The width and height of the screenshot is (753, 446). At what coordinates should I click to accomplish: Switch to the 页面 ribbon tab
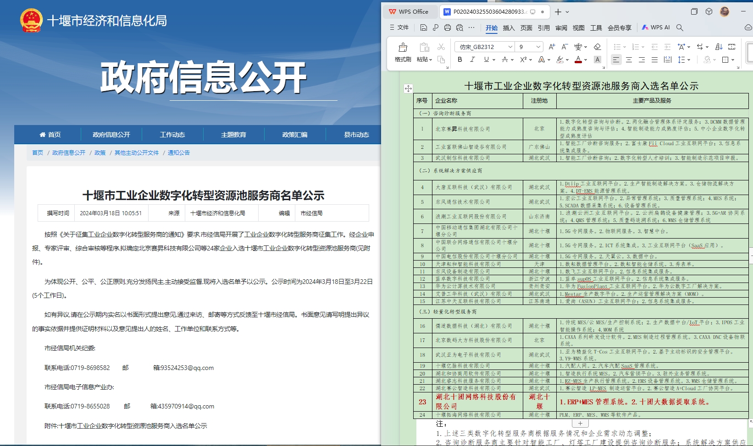(x=526, y=28)
